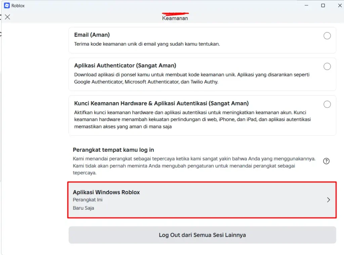Click the 'Kunci Keamanan Hardware' title text

[x=161, y=103]
